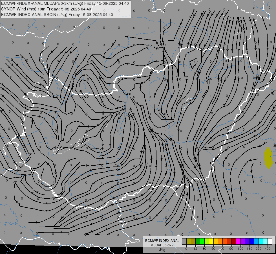Screen dimensions: 276x254
Task: Click the gray legend color swatch
Action: pyautogui.click(x=184, y=241)
